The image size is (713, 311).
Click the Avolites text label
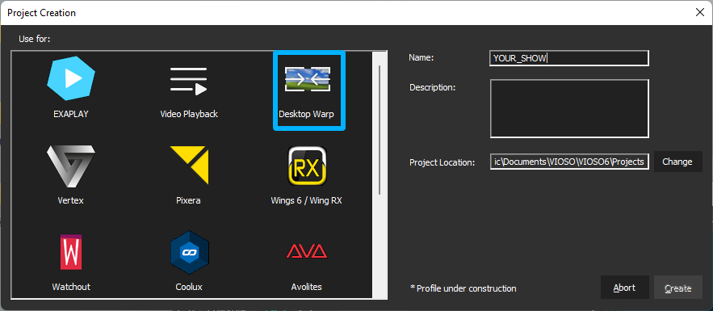307,287
